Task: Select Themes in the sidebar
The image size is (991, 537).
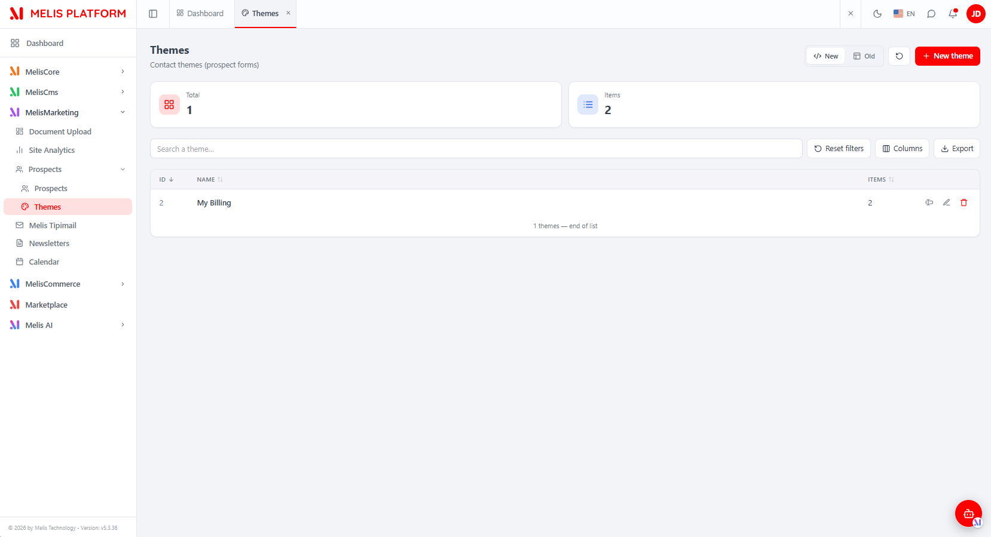Action: [68, 207]
